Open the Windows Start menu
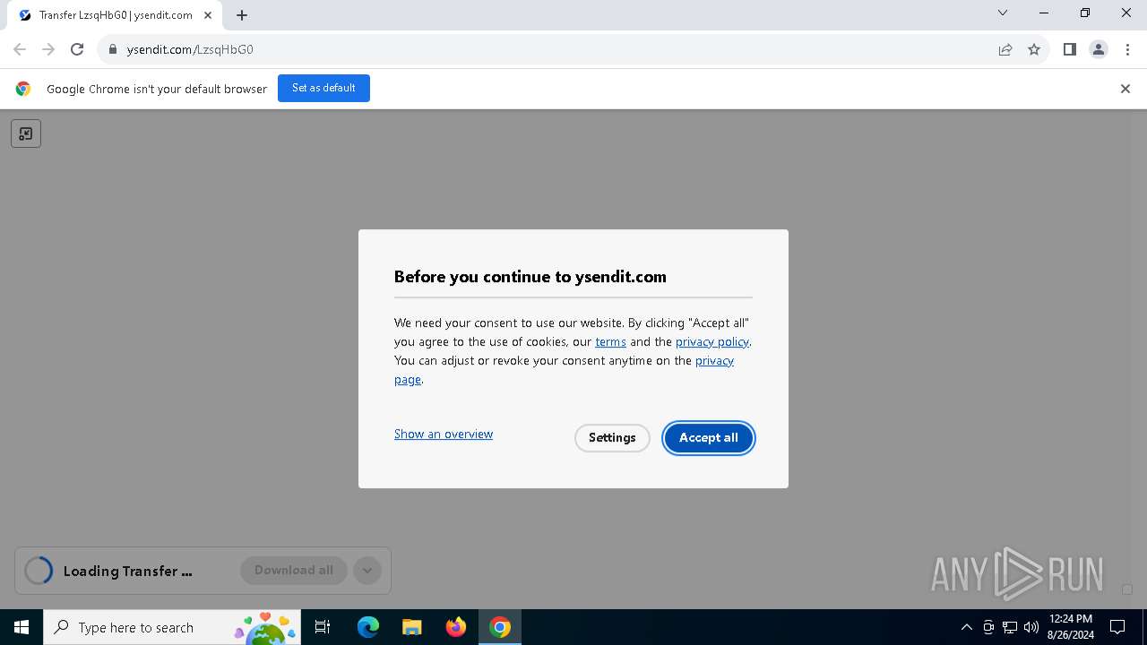1147x645 pixels. 22,627
